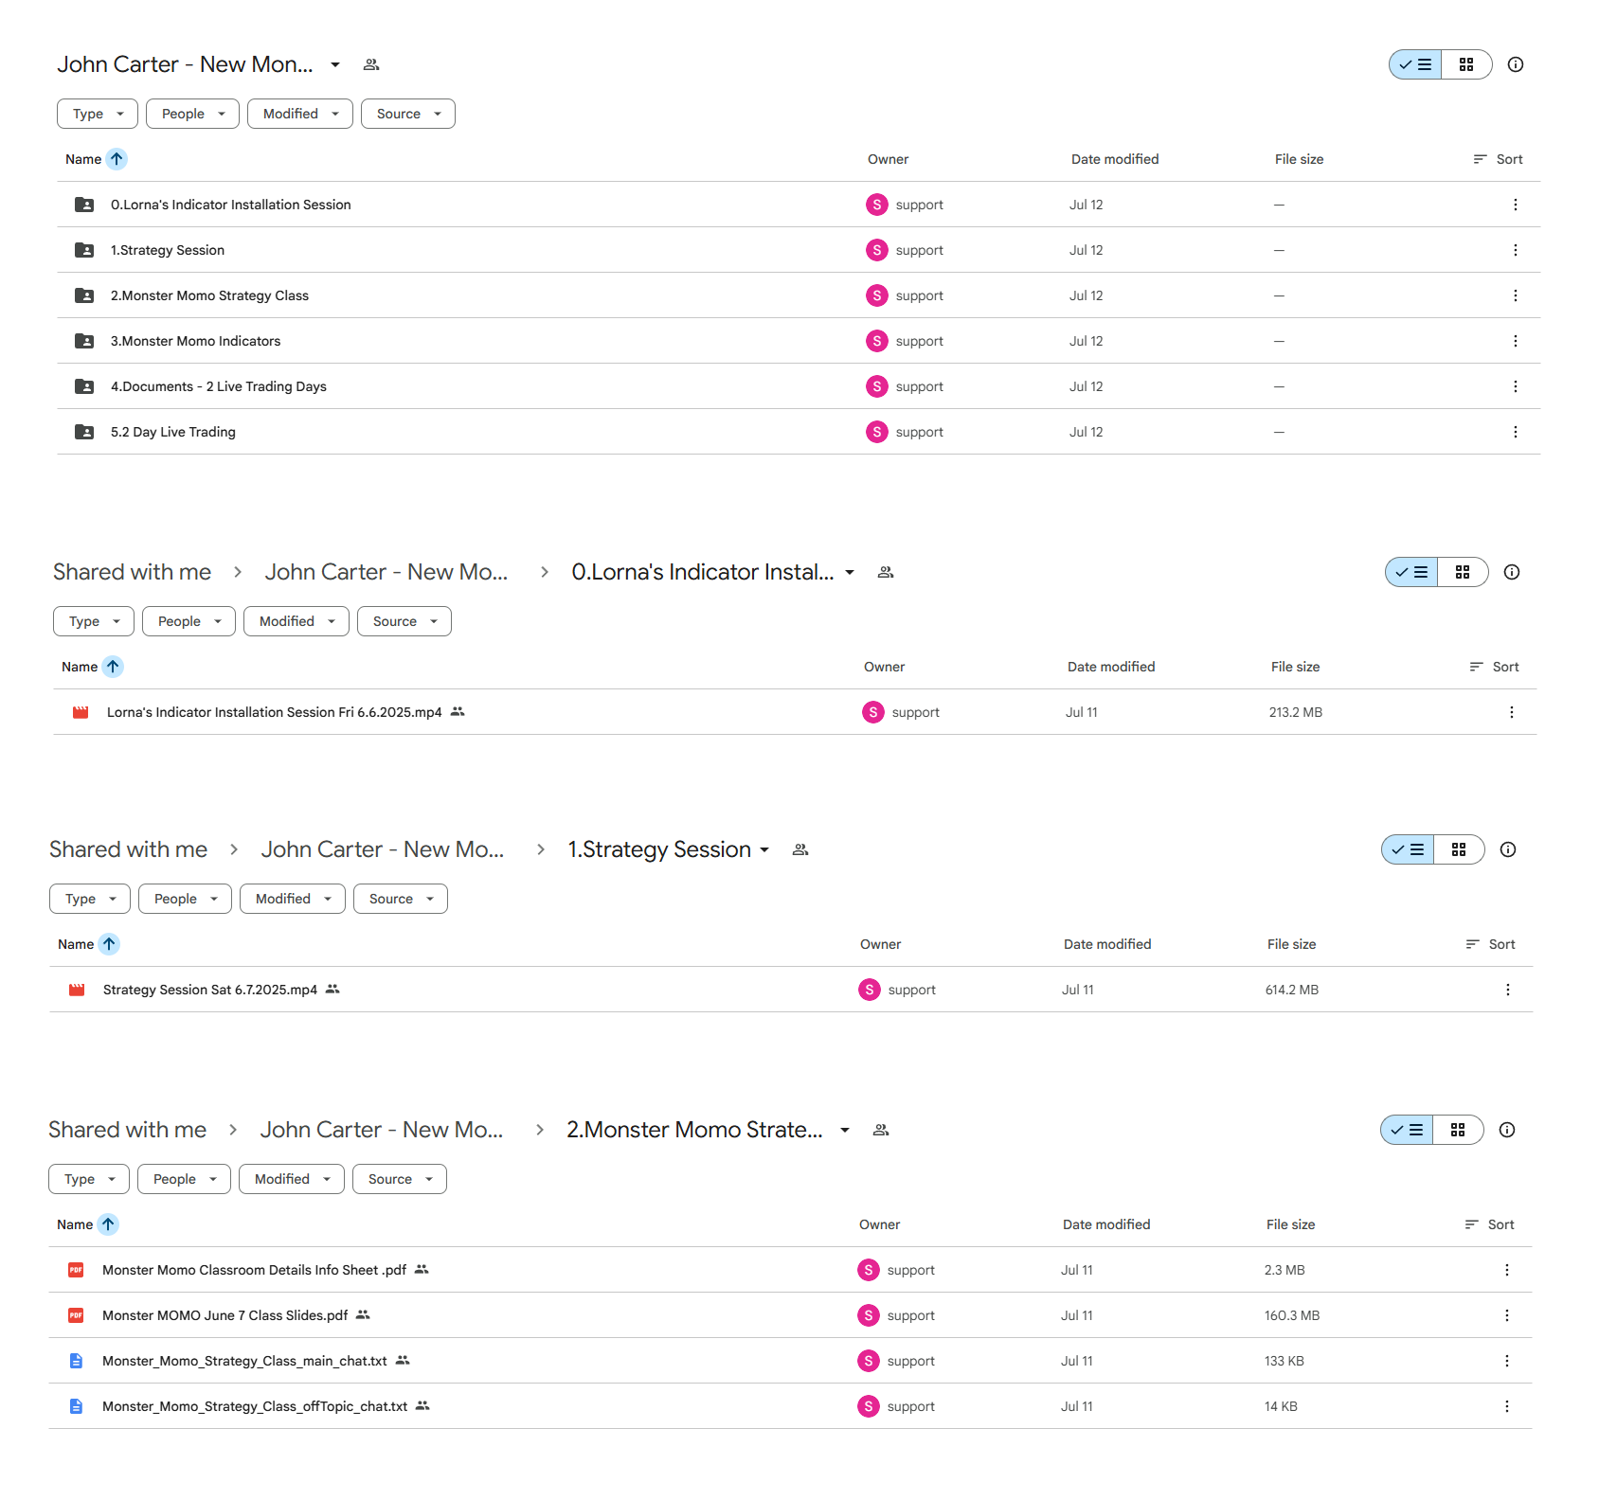Open Modified filter in 2.Monster Momo Strate... panel

[x=292, y=1179]
